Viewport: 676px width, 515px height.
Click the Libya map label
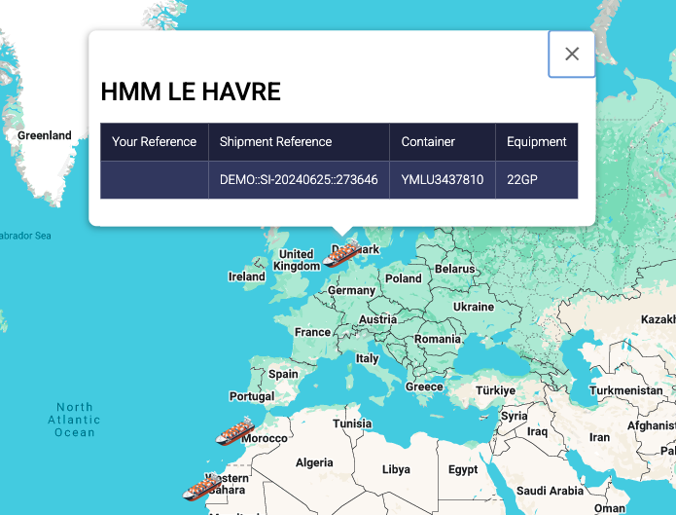[396, 469]
